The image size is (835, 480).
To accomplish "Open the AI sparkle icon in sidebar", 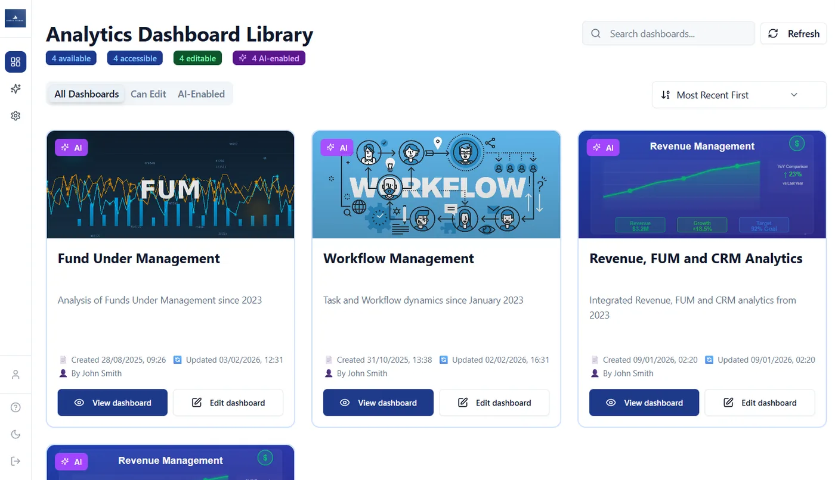I will 16,89.
